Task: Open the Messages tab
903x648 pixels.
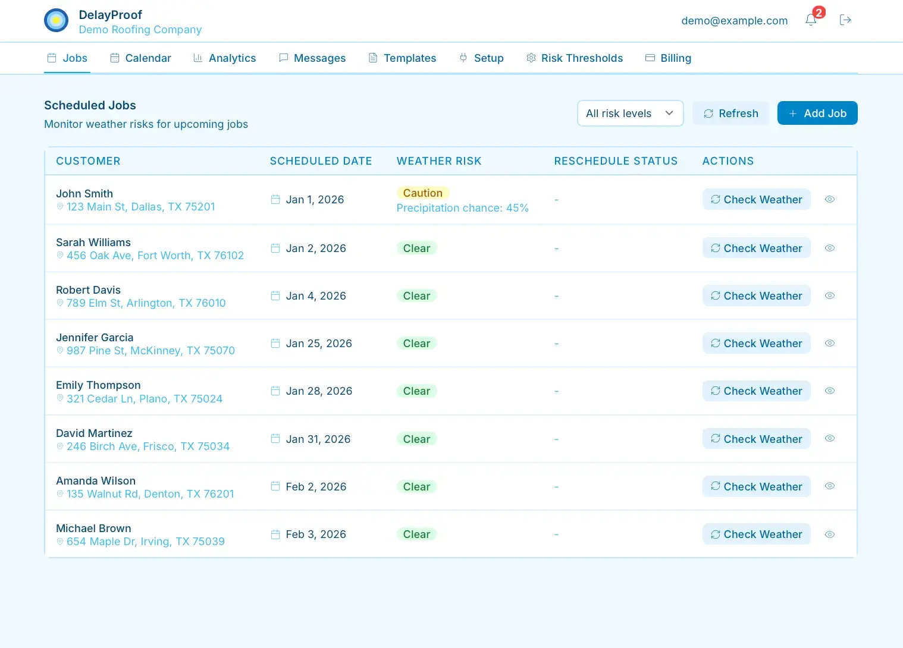Action: (312, 58)
